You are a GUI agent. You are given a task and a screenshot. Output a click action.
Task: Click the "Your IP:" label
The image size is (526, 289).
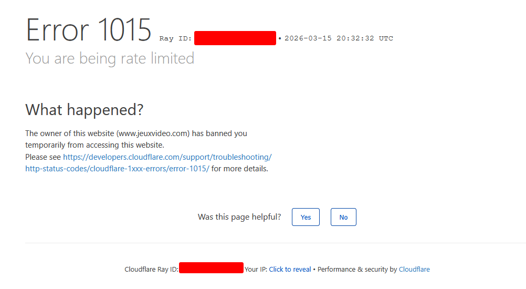tap(256, 270)
